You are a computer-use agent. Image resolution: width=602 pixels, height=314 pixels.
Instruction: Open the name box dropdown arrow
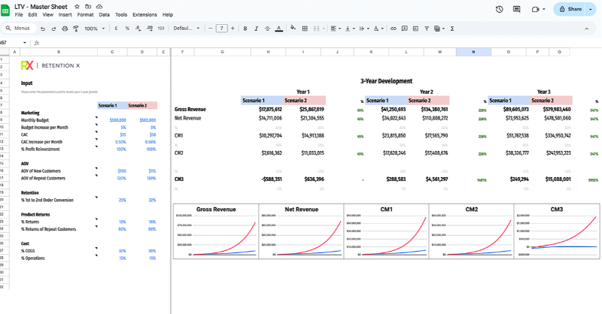(x=25, y=43)
